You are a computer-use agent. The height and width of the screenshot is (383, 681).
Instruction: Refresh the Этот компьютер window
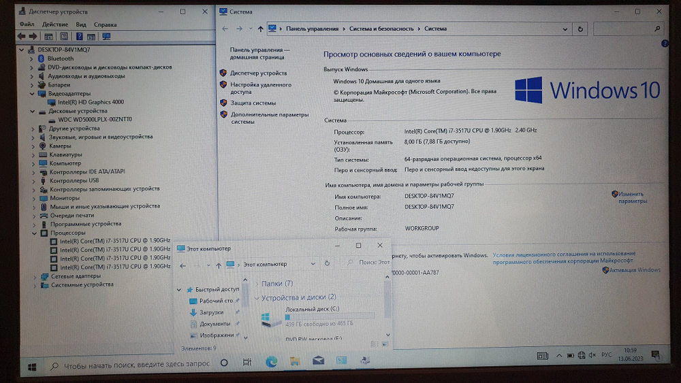[x=327, y=263]
